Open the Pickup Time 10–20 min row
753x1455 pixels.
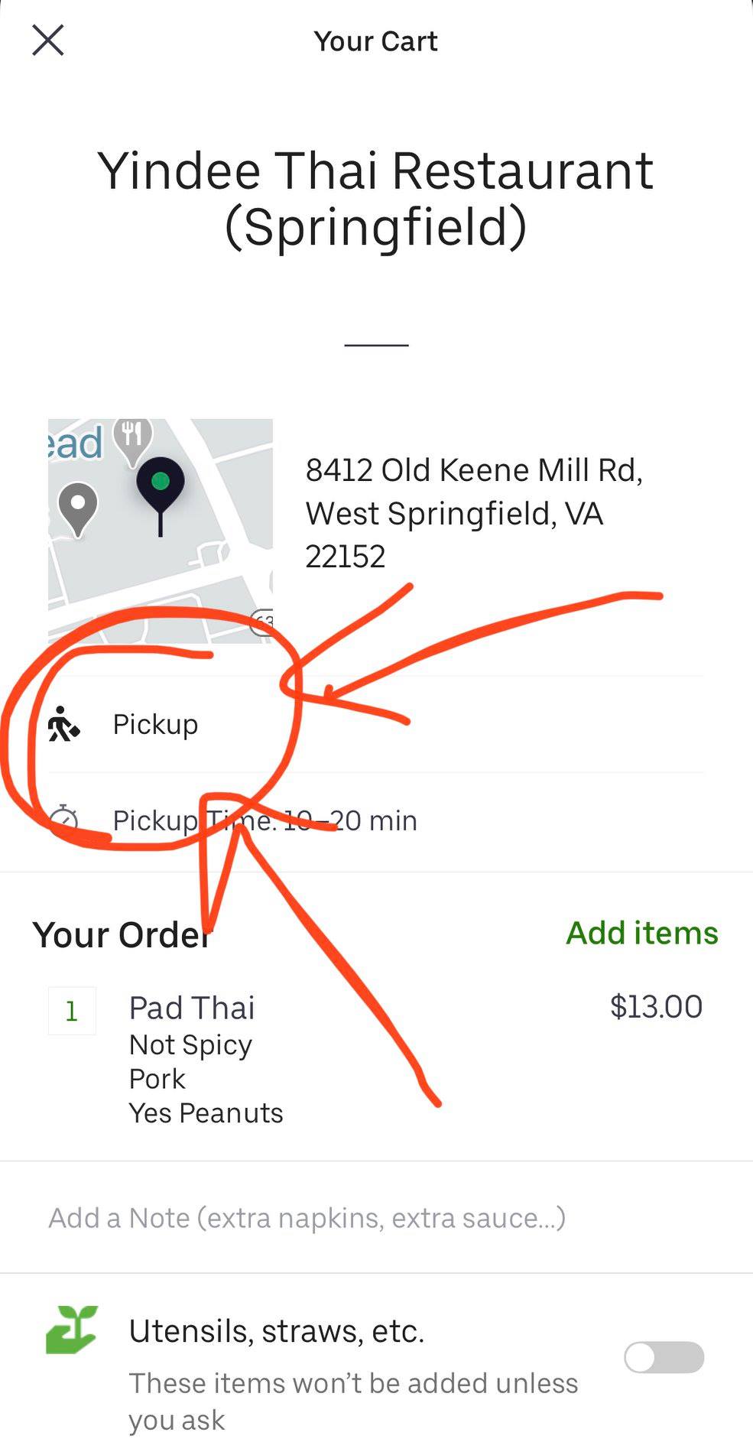click(x=375, y=820)
